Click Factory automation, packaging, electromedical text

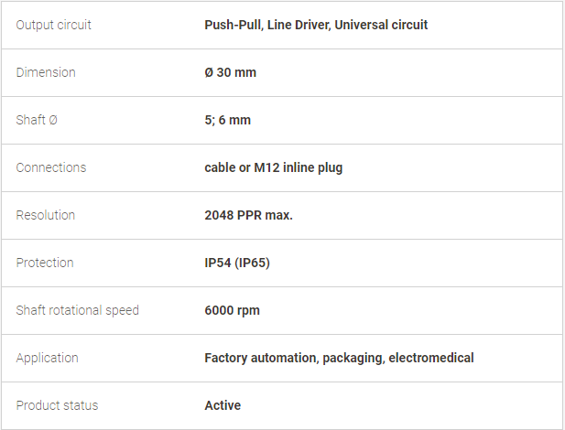[x=339, y=358]
